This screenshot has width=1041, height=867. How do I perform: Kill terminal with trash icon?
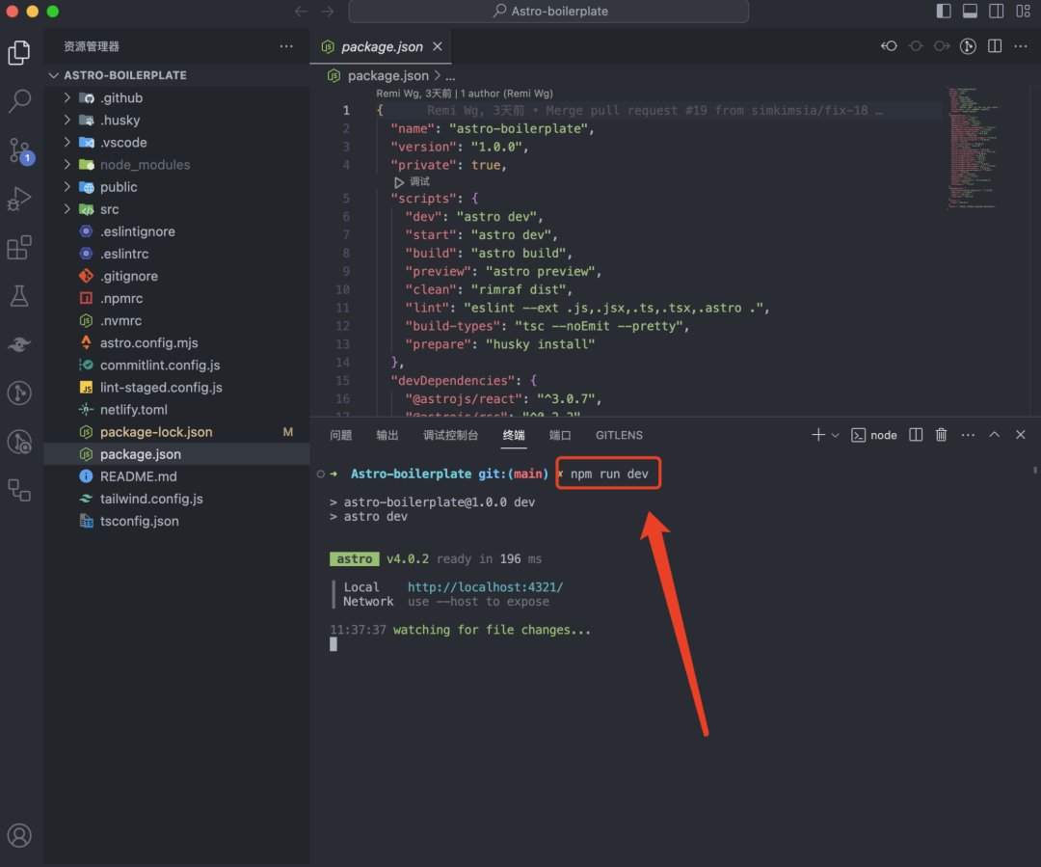click(942, 435)
